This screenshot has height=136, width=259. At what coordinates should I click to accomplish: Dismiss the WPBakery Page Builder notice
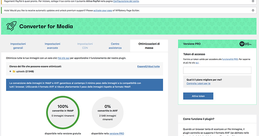pos(253,10)
